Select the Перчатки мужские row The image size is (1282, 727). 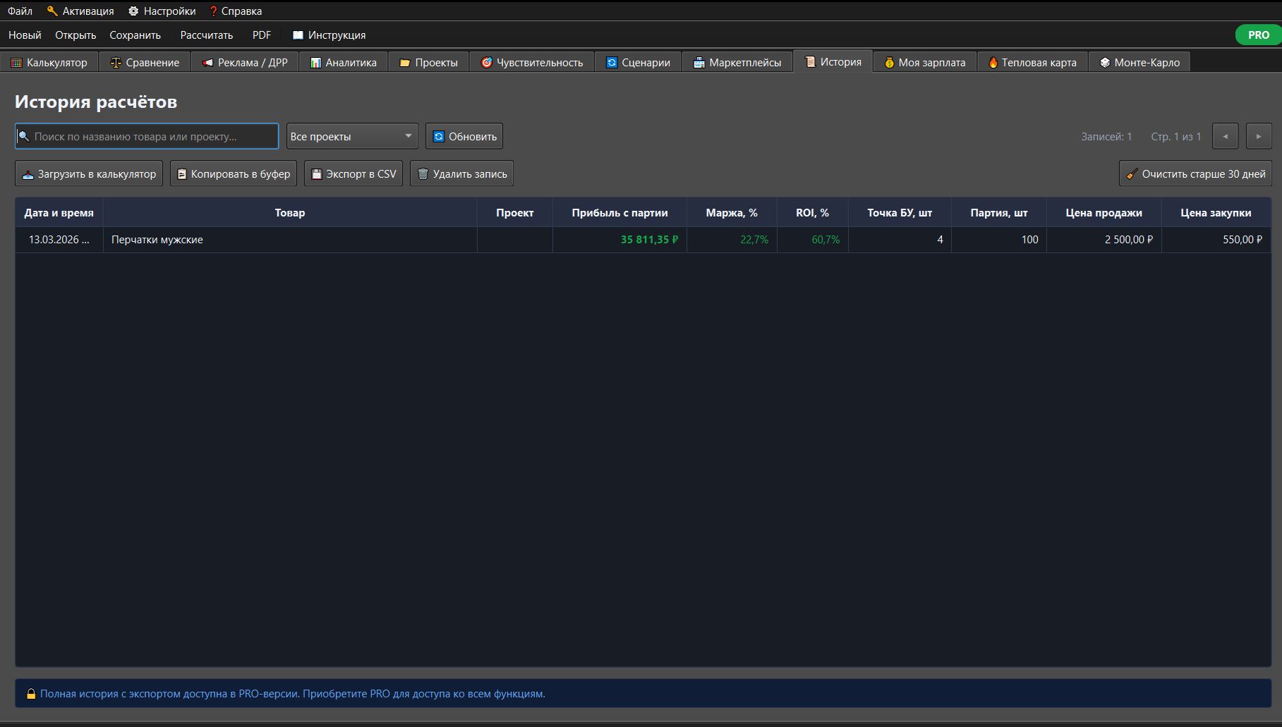(643, 240)
